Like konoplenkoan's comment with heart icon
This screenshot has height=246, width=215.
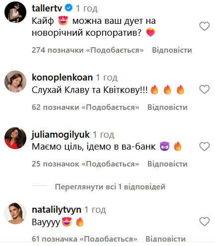[x=205, y=89]
